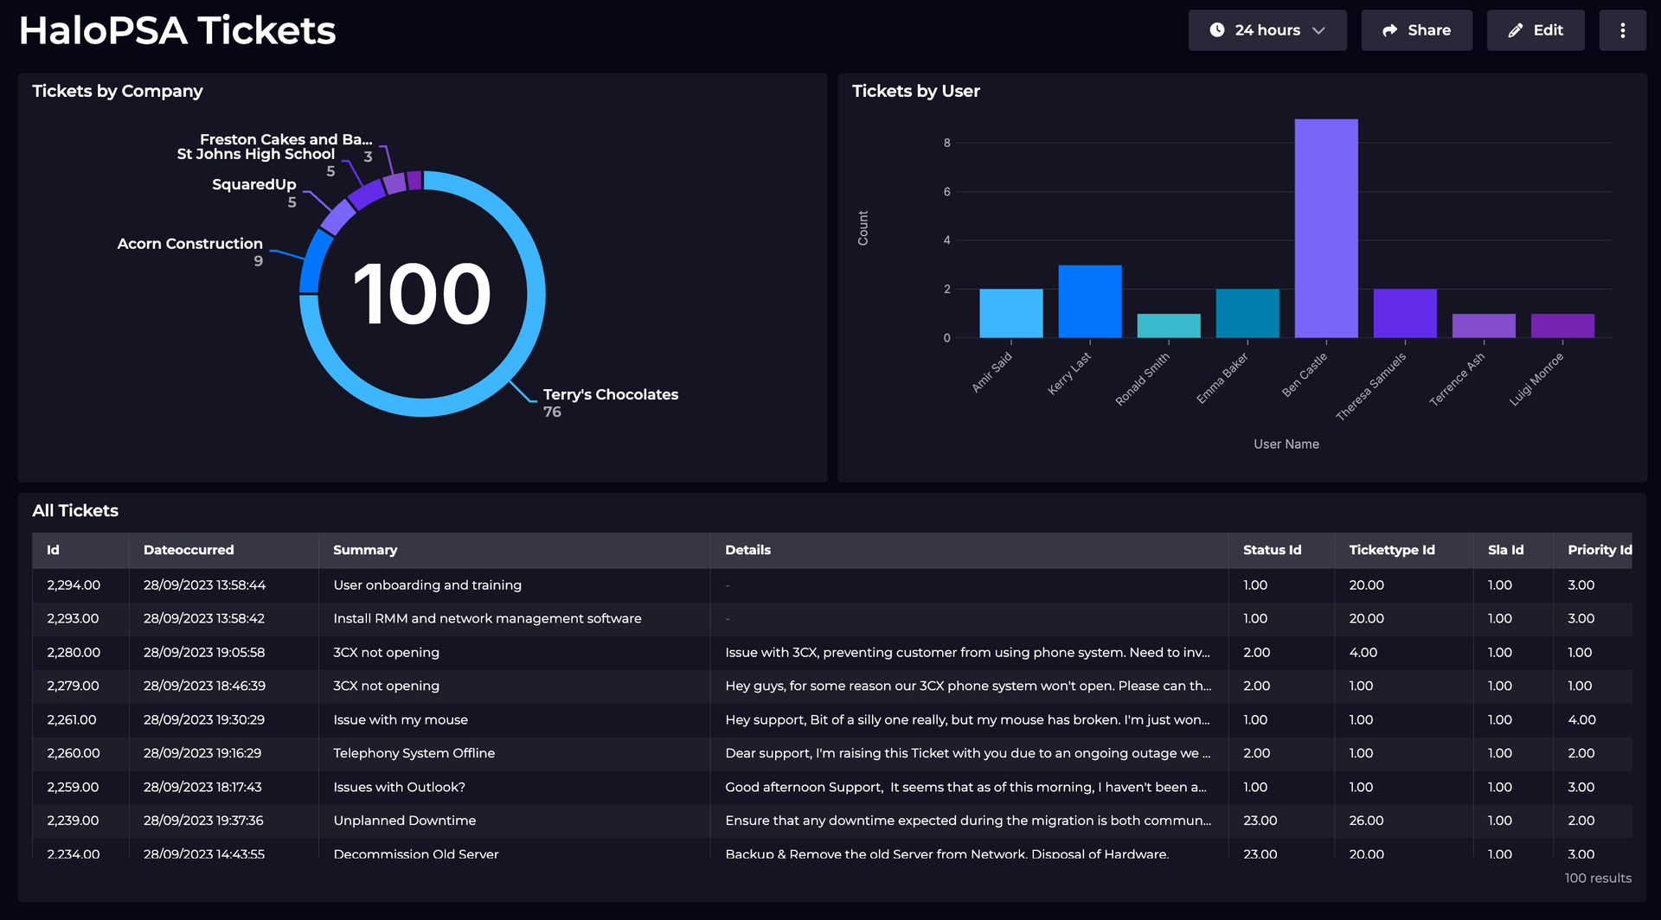The height and width of the screenshot is (920, 1661).
Task: Click the Edit button
Action: [x=1536, y=29]
